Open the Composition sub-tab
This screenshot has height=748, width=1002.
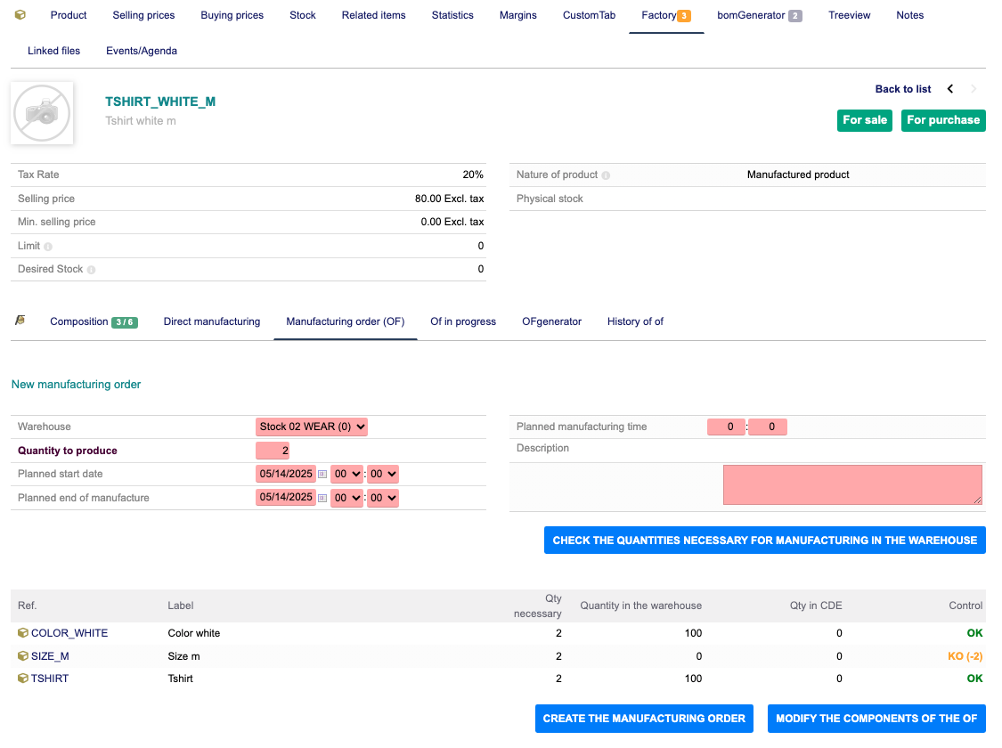coord(79,321)
